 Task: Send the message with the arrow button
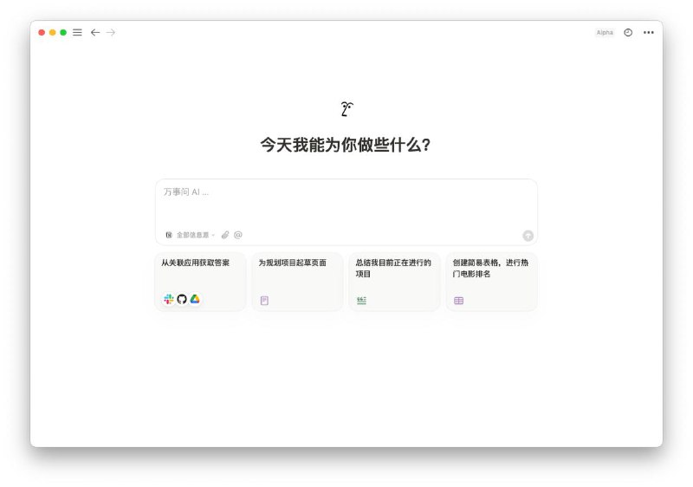[x=528, y=236]
